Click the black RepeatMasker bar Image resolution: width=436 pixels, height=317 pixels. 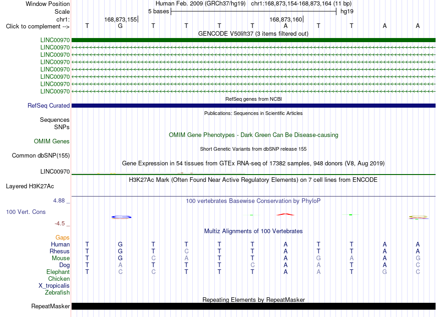point(253,306)
